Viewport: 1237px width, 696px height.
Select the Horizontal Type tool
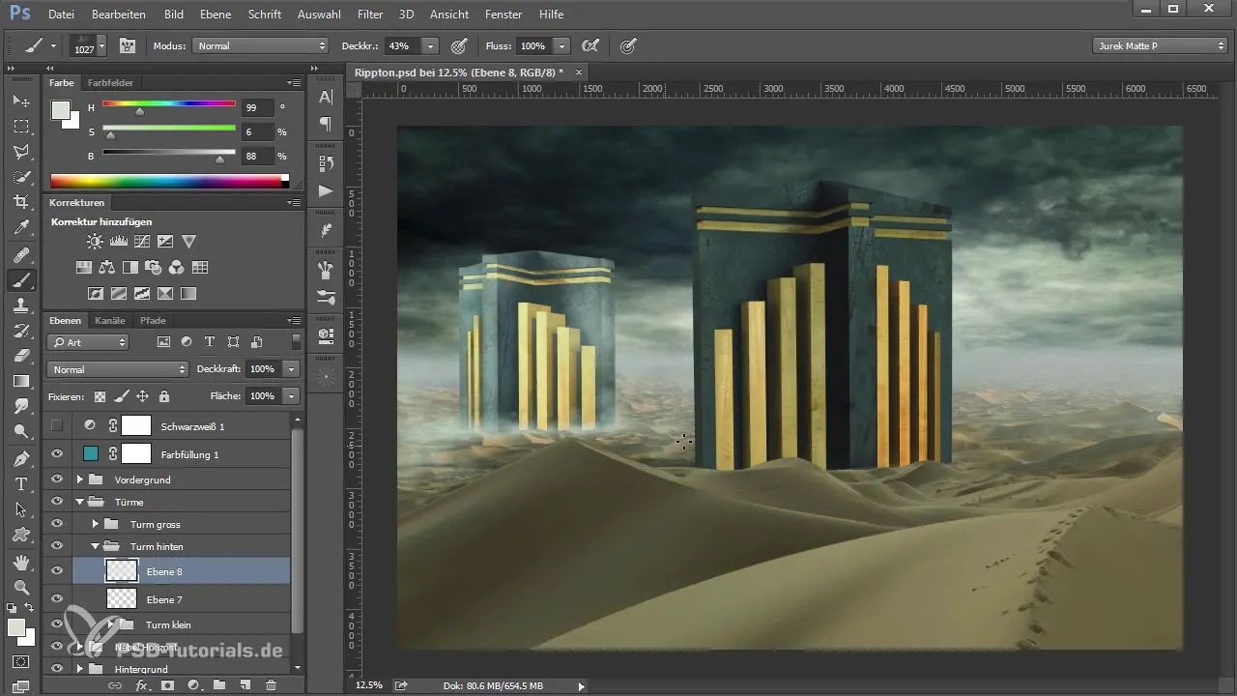[21, 483]
